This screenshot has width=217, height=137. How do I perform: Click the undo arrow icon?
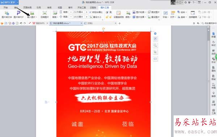21,23
